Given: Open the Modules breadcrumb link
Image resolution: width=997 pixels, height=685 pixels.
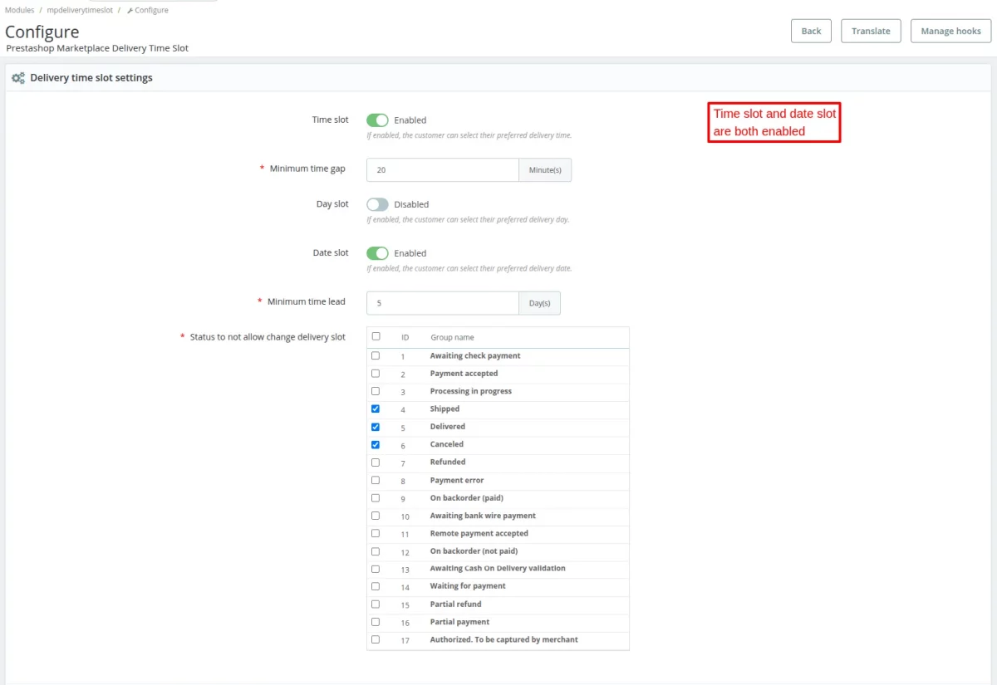Looking at the screenshot, I should click(x=18, y=10).
